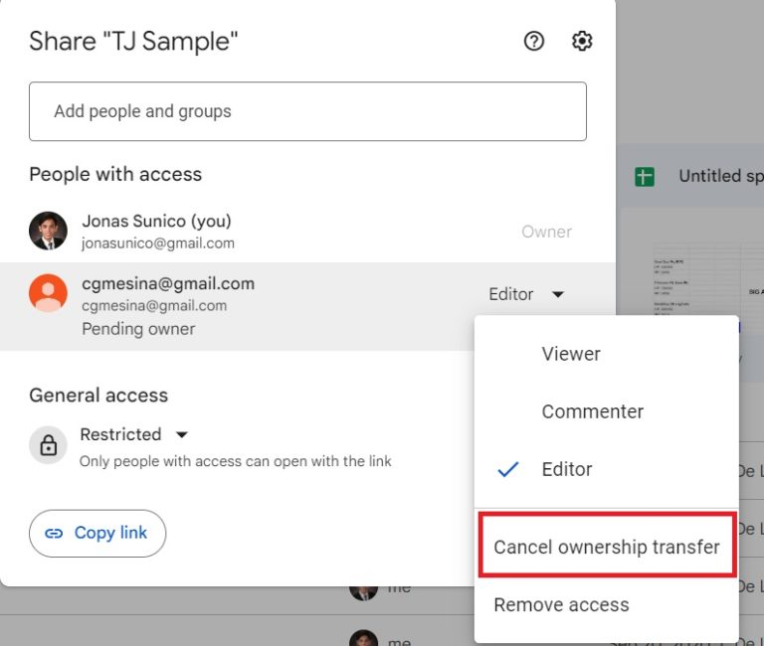Click the spreadsheet preview thumbnail in background
Image resolution: width=764 pixels, height=646 pixels.
[x=708, y=278]
